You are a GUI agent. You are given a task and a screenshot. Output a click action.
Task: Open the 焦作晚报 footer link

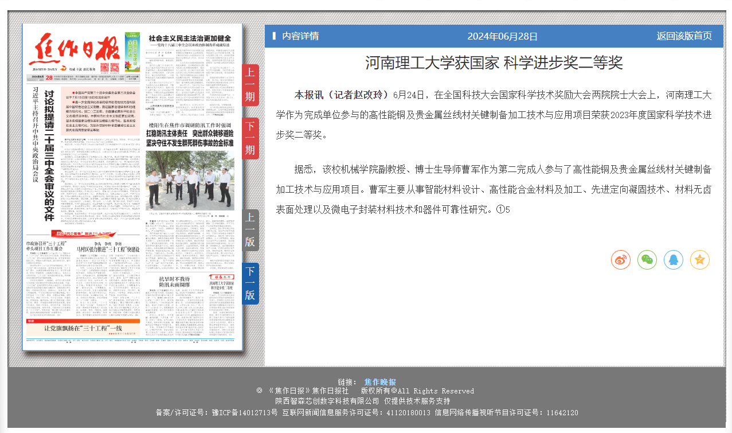(x=379, y=382)
